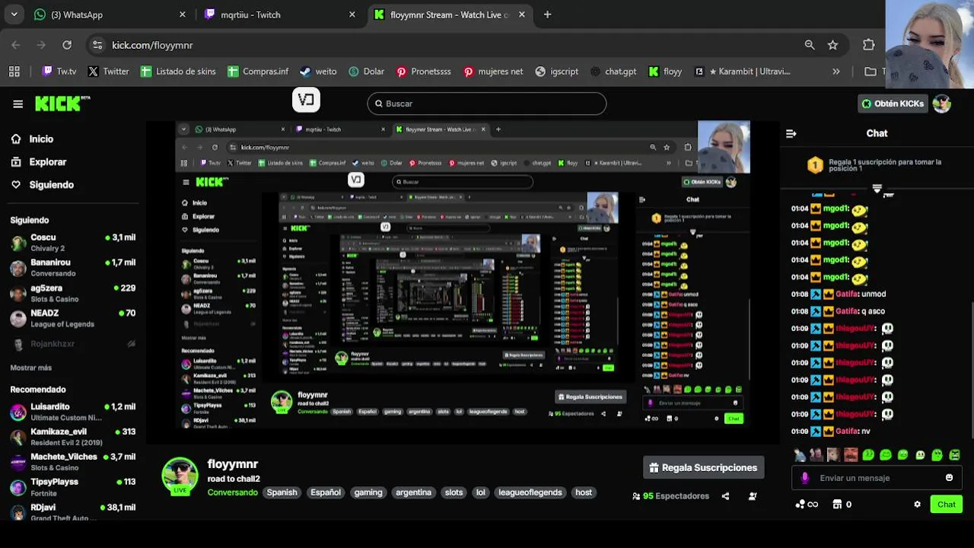Pick the angry green Kick emote

coord(954,455)
